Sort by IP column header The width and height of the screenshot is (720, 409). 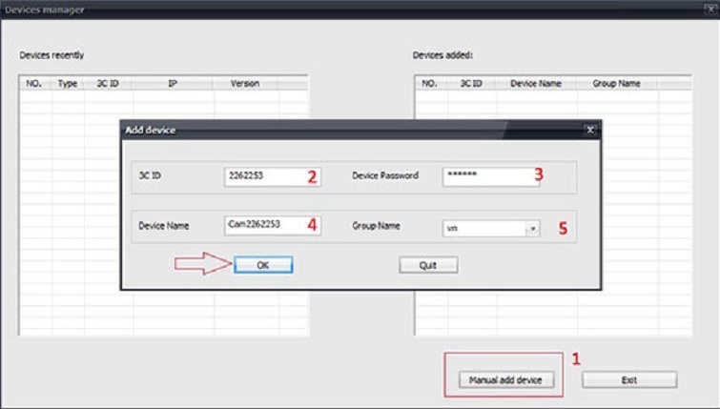coord(173,84)
